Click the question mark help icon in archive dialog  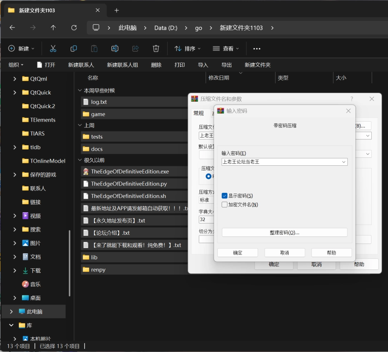352,99
